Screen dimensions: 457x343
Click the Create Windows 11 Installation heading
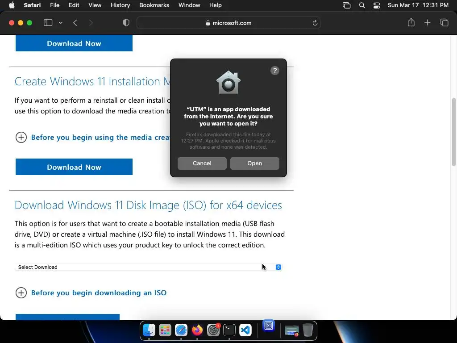tap(93, 81)
